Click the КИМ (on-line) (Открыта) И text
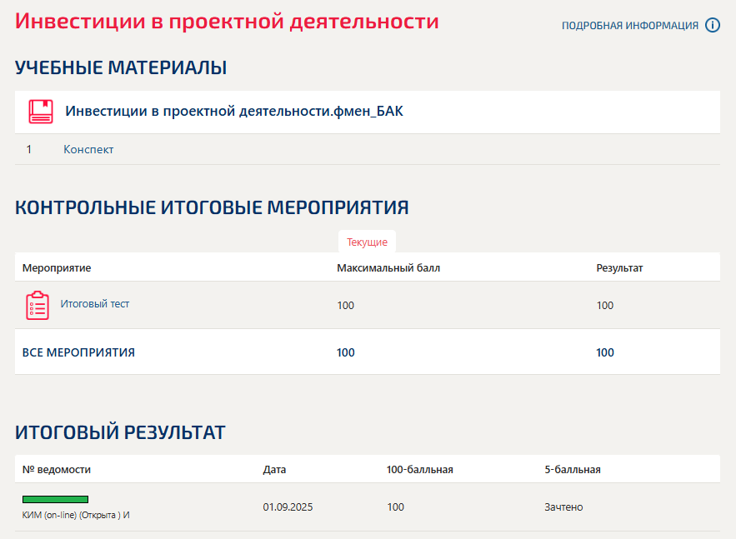The height and width of the screenshot is (539, 736). click(x=76, y=515)
